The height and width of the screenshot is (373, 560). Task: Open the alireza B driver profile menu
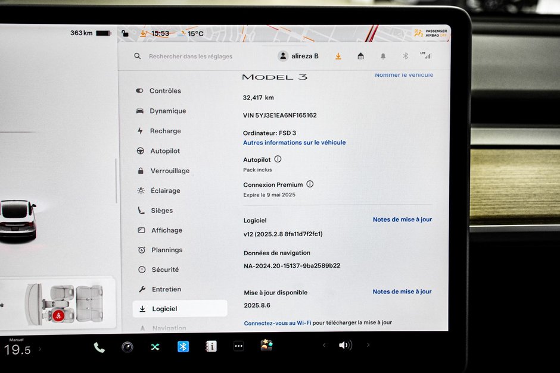click(298, 56)
